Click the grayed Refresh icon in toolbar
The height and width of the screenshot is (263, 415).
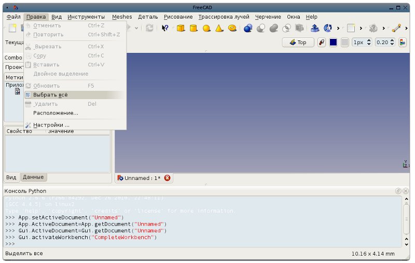point(149,28)
